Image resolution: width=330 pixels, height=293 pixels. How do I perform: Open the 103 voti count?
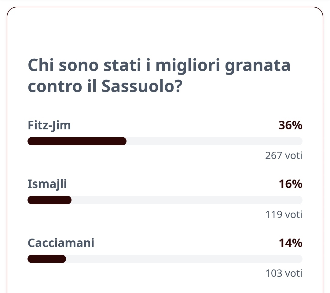tap(284, 273)
